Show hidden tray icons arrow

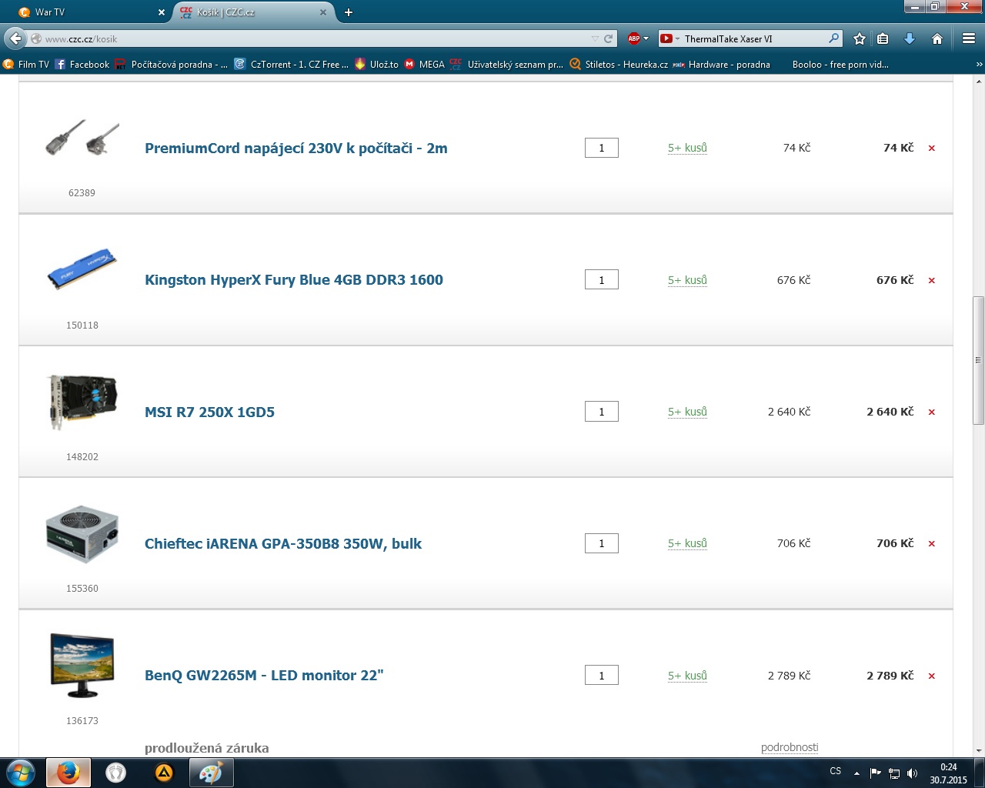856,773
